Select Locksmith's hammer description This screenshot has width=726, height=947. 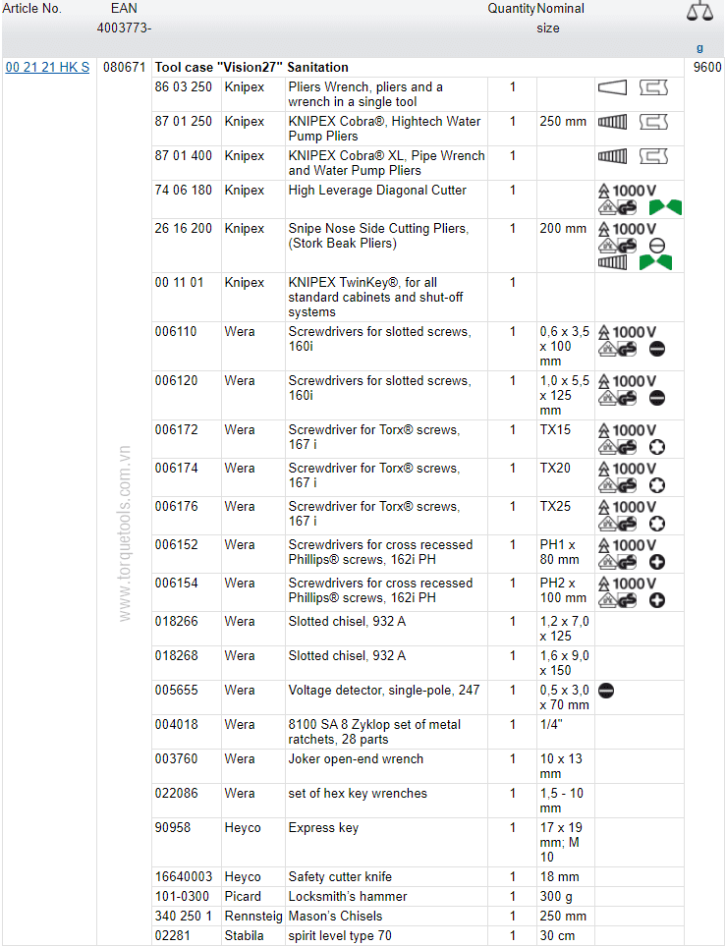tap(348, 897)
